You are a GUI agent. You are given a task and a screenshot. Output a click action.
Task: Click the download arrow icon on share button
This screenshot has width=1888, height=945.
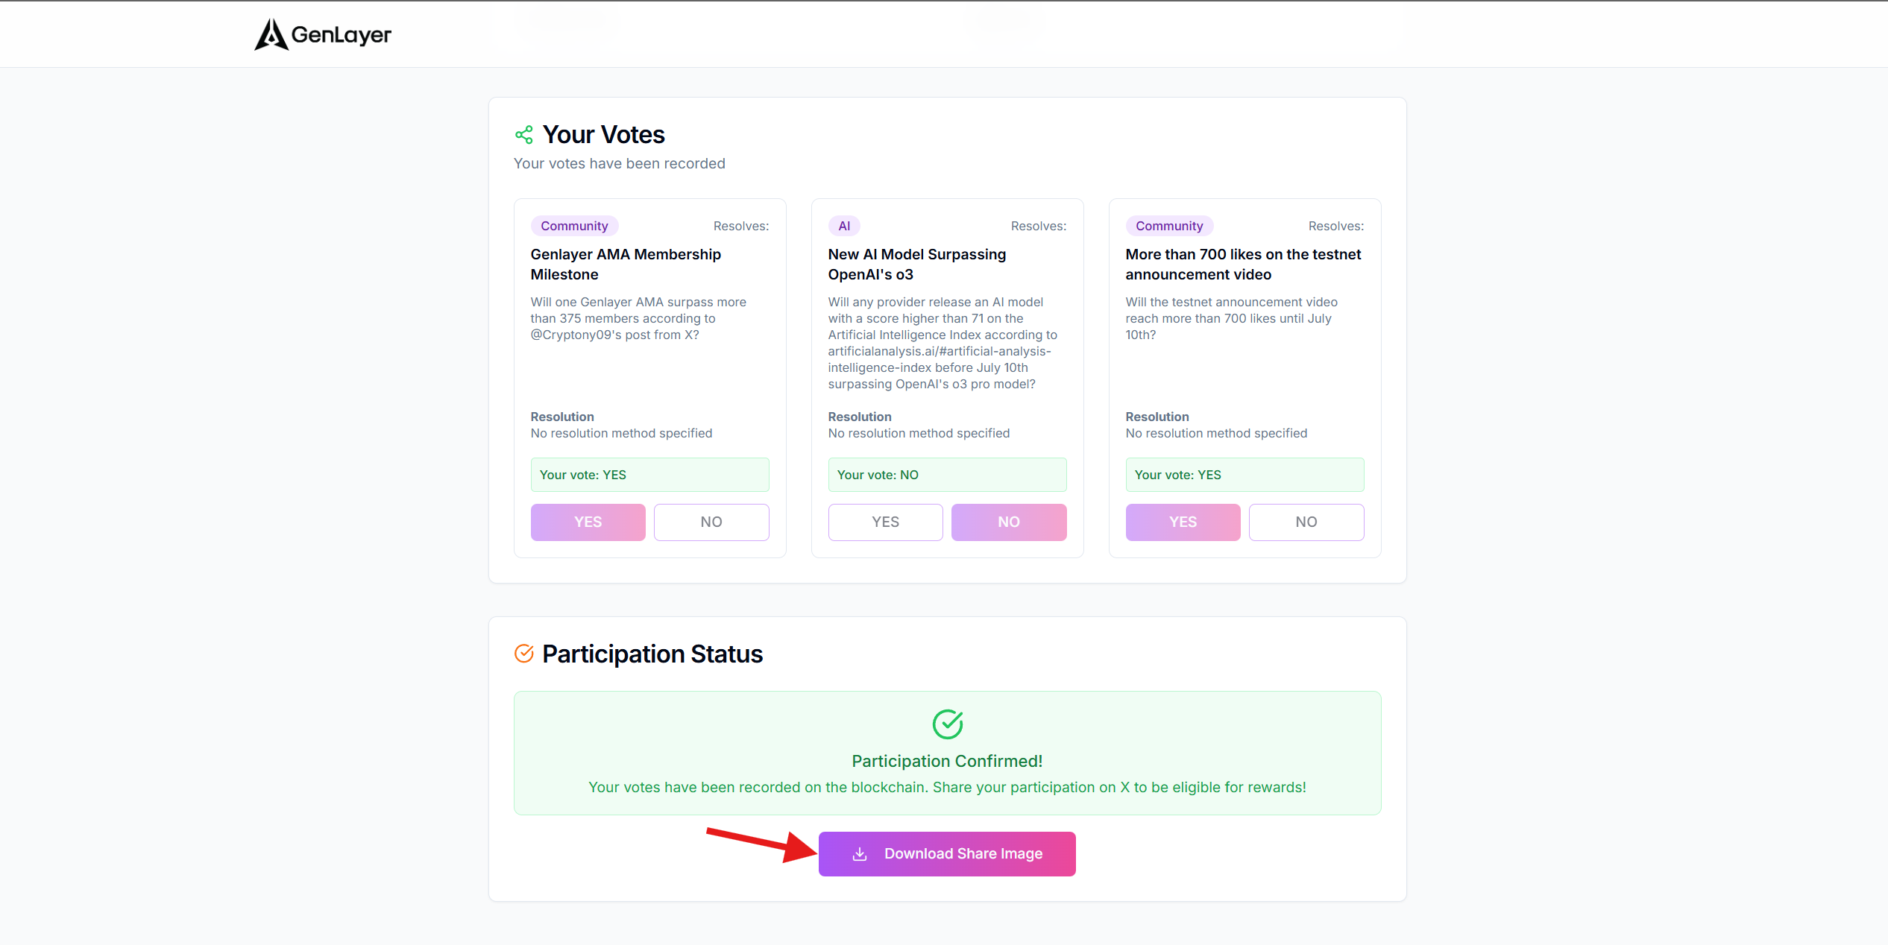click(x=860, y=854)
